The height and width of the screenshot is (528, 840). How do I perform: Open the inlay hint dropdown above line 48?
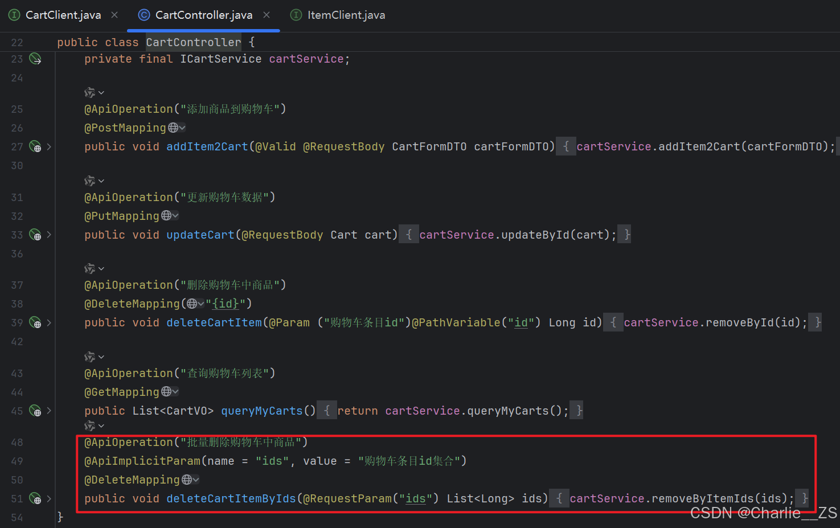coord(95,425)
